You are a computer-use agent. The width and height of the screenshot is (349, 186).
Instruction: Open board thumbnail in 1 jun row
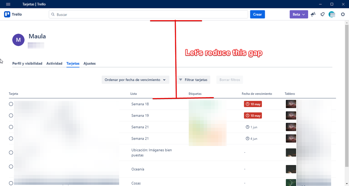coord(291,127)
